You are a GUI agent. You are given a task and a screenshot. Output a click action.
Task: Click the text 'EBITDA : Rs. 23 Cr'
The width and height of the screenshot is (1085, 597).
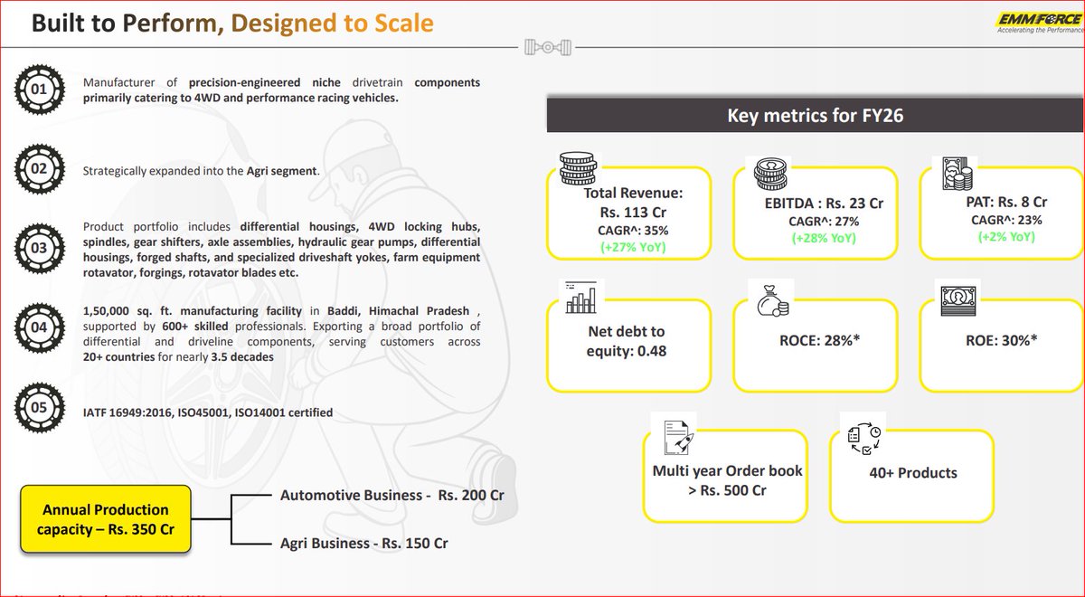click(824, 203)
